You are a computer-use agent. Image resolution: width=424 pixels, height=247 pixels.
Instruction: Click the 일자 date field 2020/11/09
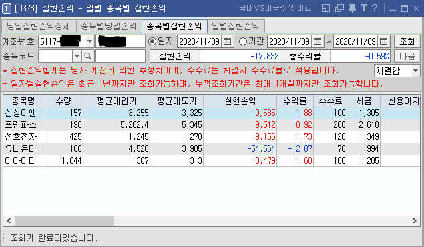(x=200, y=41)
